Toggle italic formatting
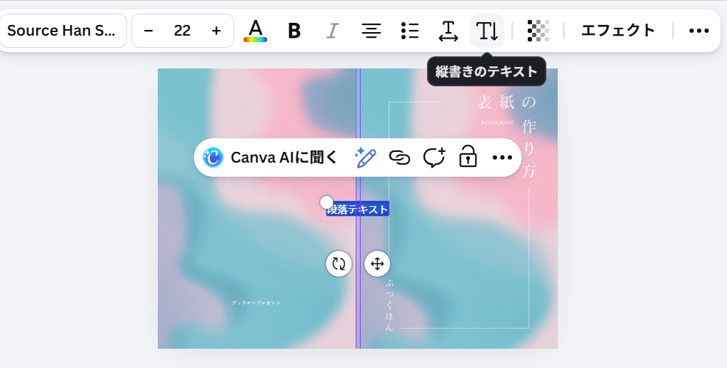727x368 pixels. tap(332, 31)
